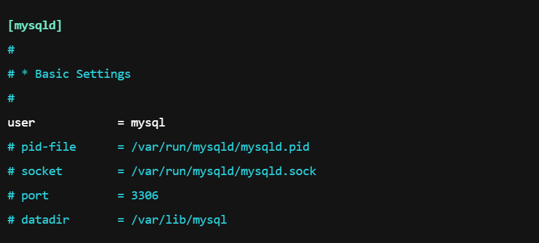Click the 3306 port number
Viewport: 539px width, 243px height.
click(x=145, y=196)
